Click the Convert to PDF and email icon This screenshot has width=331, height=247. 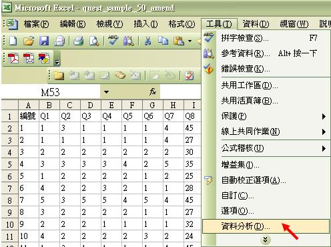coord(29,58)
